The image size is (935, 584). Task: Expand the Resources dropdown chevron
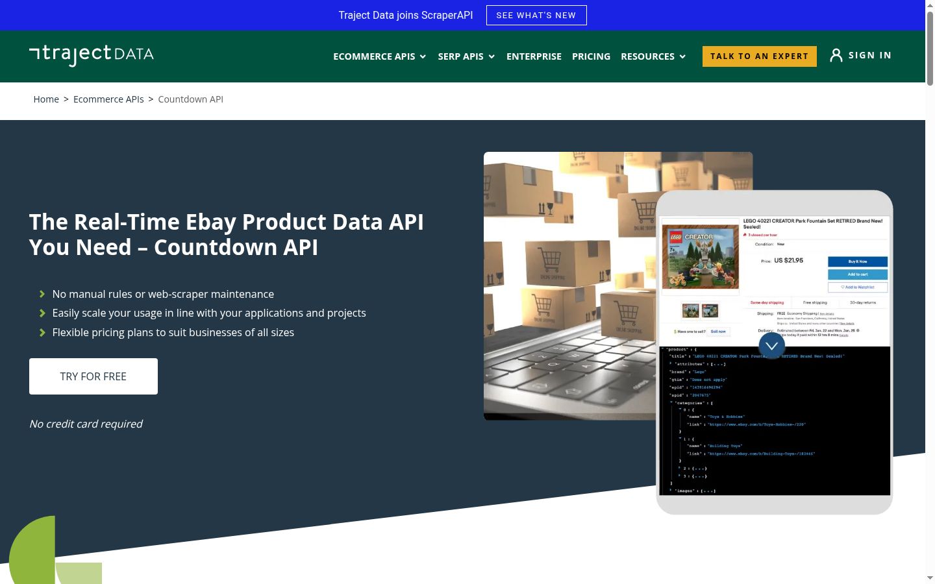682,56
